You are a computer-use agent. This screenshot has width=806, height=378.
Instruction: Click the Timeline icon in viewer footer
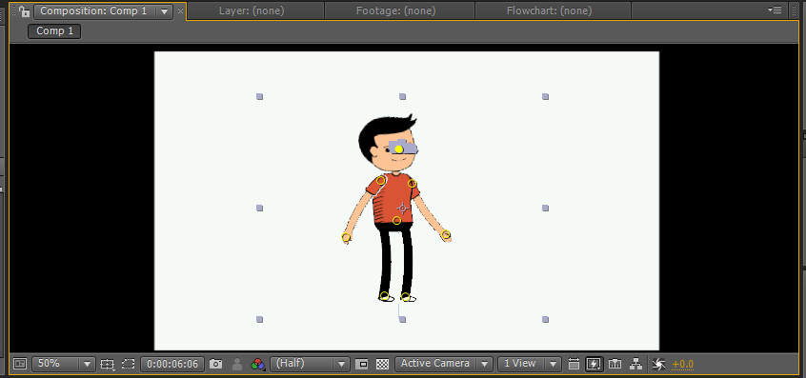615,364
